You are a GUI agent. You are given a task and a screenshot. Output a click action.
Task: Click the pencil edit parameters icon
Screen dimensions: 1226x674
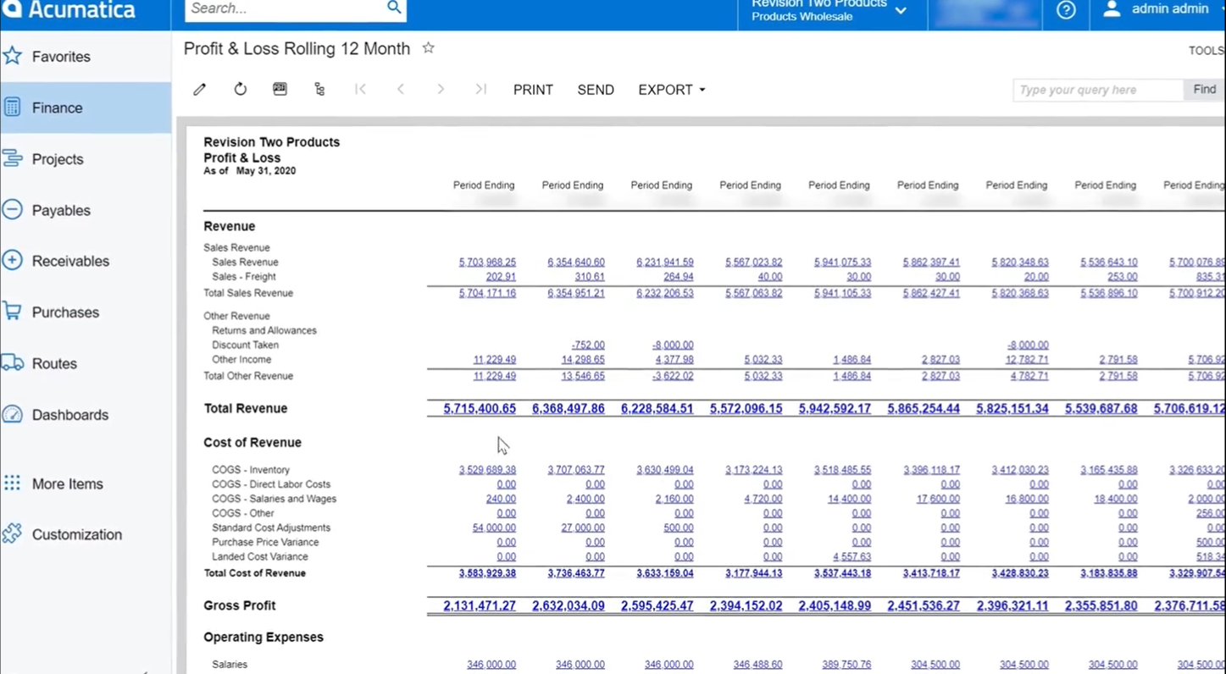click(200, 89)
